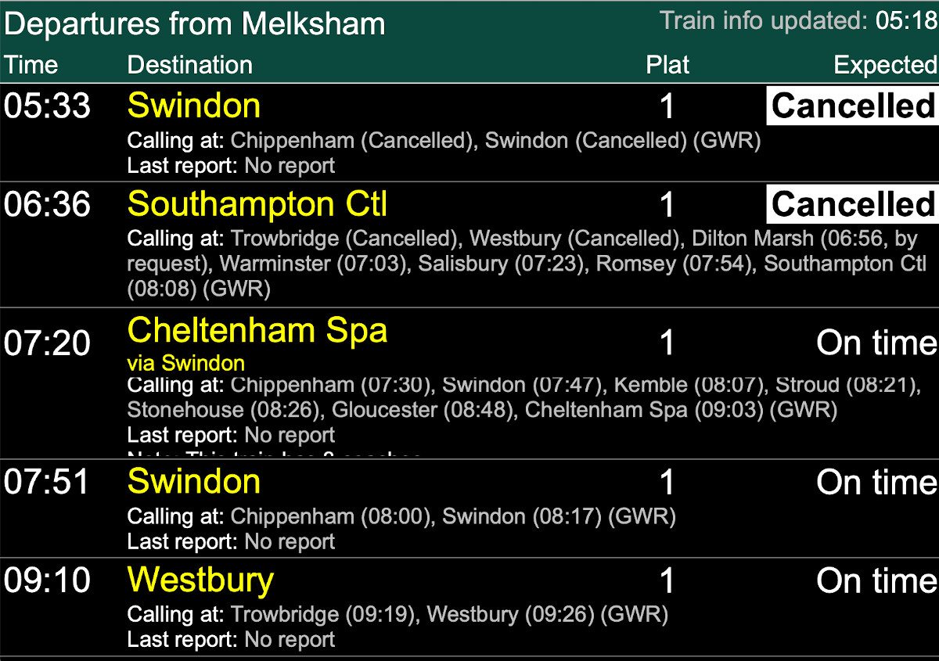
Task: Click the Plat column header
Action: point(667,65)
